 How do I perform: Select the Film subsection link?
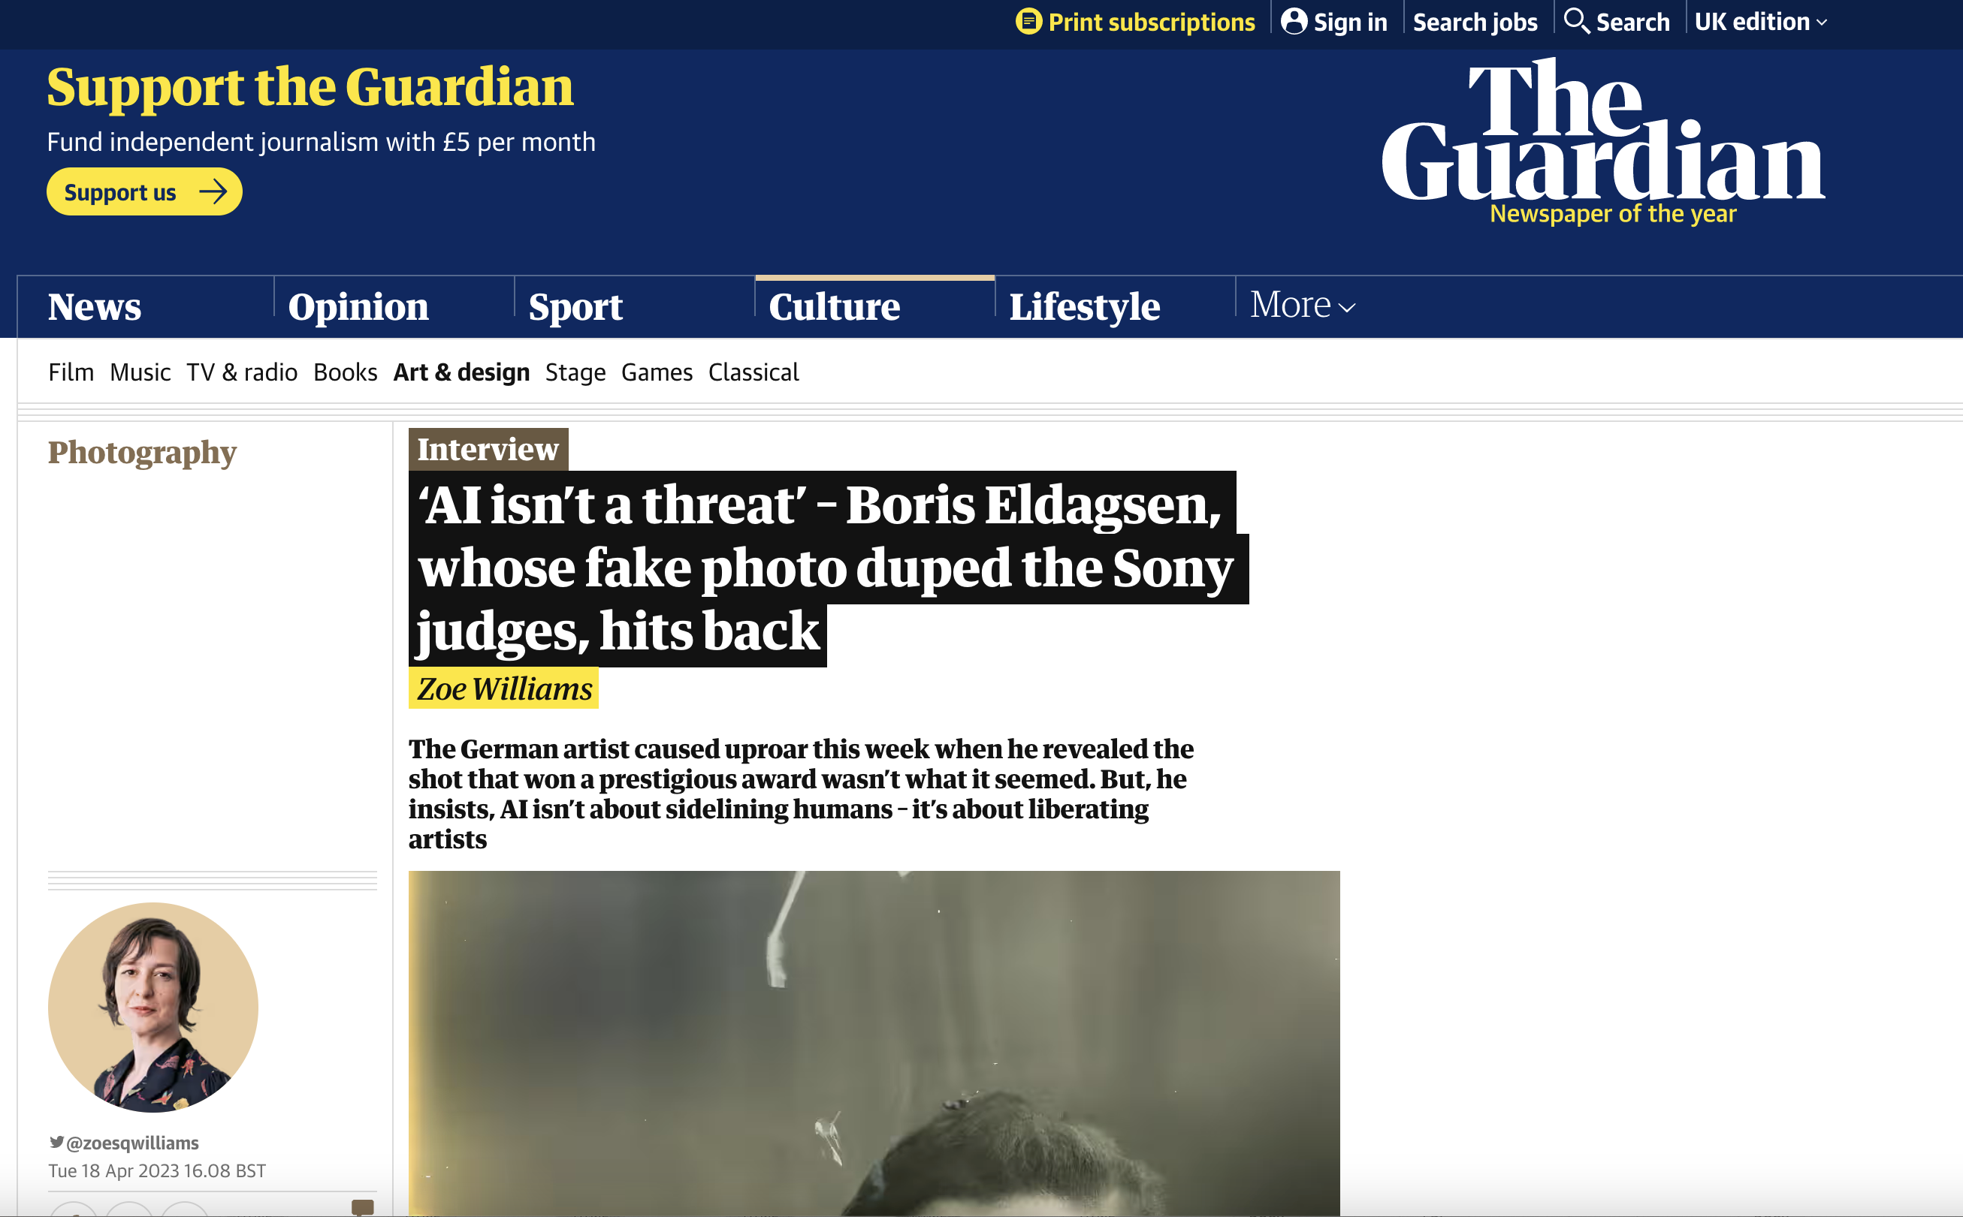point(71,372)
